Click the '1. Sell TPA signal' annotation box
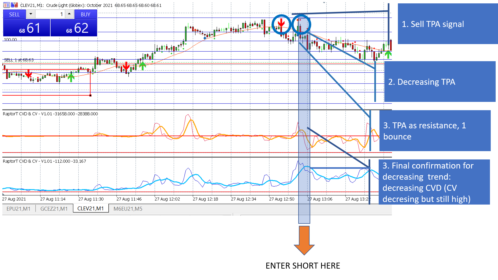498x280 pixels. tap(447, 24)
